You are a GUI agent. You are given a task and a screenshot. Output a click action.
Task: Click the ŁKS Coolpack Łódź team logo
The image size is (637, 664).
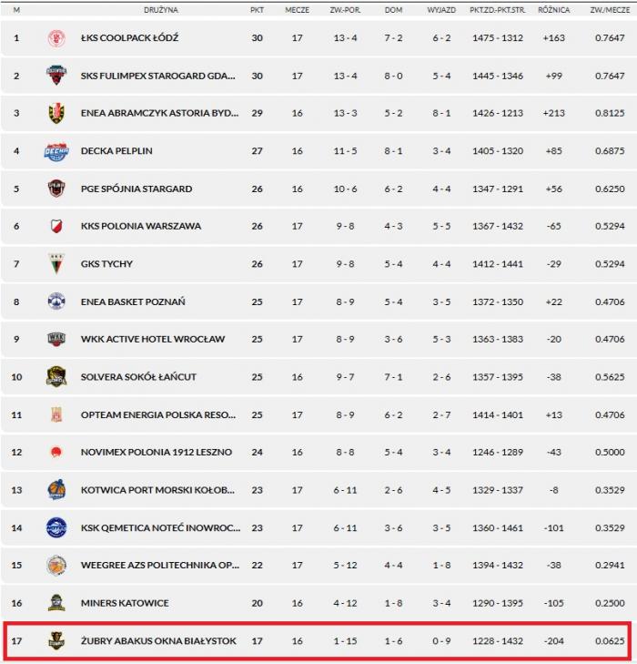pyautogui.click(x=56, y=38)
